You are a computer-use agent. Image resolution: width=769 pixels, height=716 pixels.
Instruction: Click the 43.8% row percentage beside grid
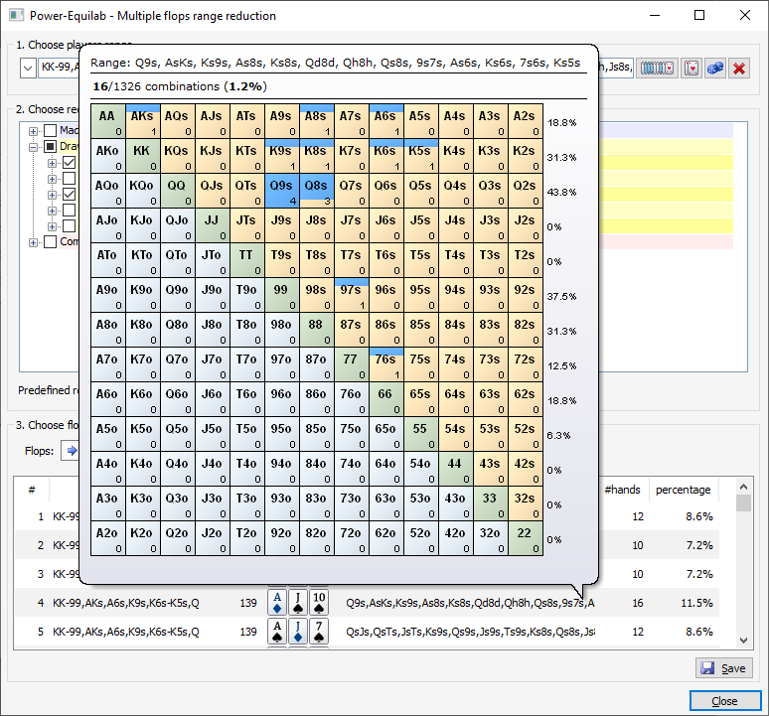tap(561, 192)
